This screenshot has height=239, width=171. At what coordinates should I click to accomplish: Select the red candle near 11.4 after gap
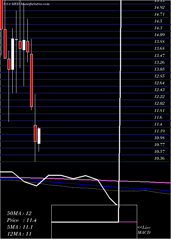point(35,133)
